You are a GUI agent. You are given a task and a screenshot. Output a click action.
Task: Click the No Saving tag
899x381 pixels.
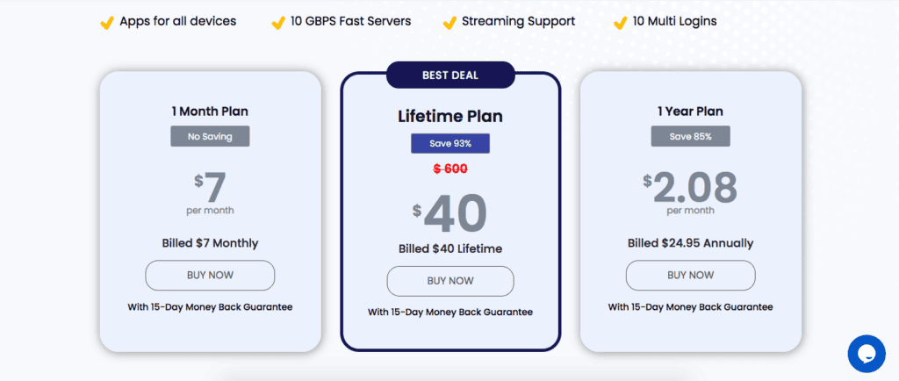(x=210, y=136)
